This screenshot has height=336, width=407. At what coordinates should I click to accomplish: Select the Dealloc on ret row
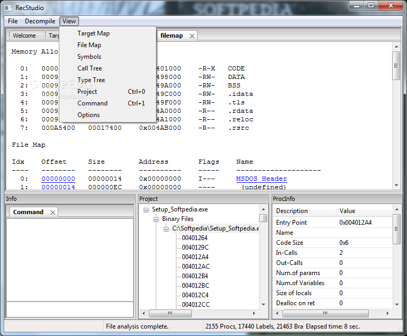coord(332,303)
